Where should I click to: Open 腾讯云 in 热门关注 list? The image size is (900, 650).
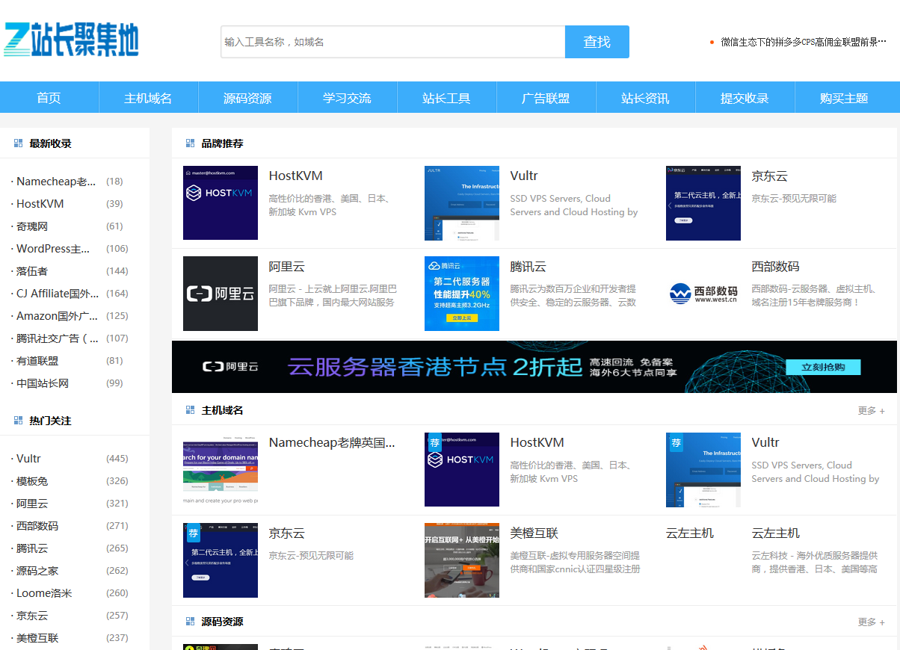click(x=32, y=548)
